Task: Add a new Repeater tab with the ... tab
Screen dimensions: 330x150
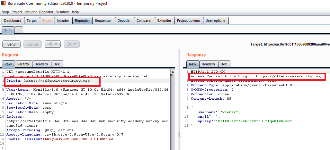Action: tap(18, 30)
